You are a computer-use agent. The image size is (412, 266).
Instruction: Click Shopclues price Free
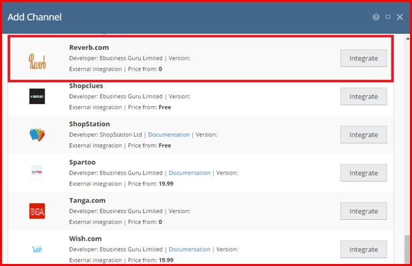coord(165,107)
